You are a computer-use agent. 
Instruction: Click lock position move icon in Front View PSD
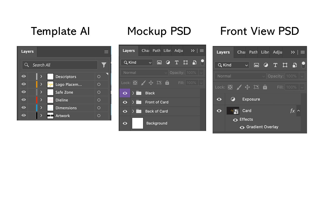click(x=247, y=87)
